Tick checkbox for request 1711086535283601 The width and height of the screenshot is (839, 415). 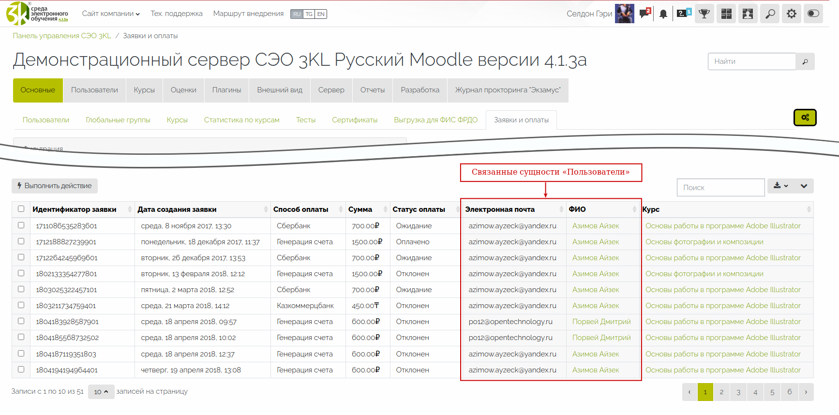(x=21, y=225)
